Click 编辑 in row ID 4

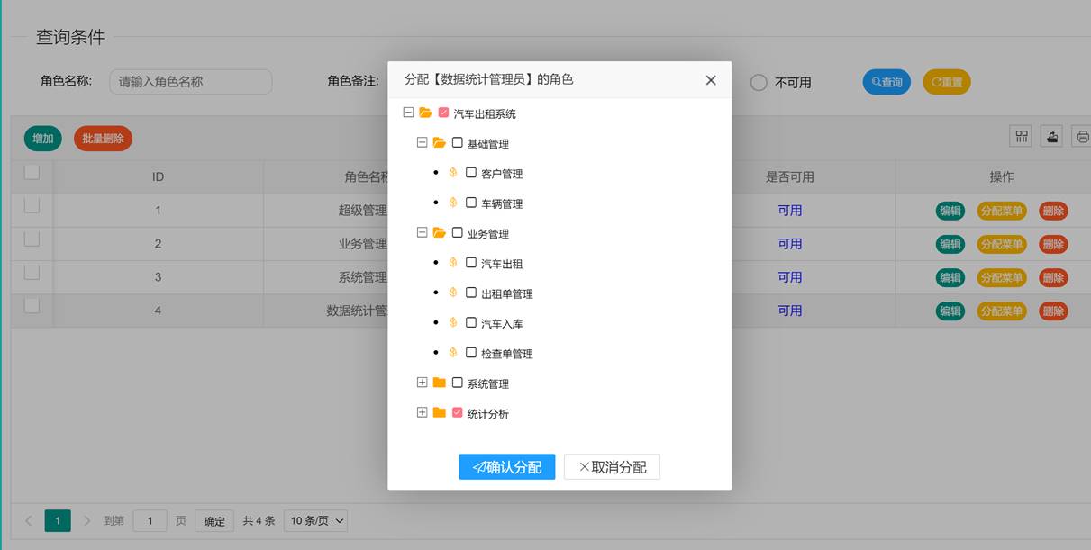click(x=950, y=311)
